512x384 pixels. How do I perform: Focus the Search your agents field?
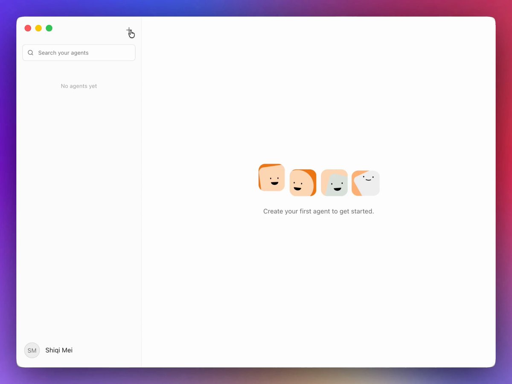[x=79, y=53]
